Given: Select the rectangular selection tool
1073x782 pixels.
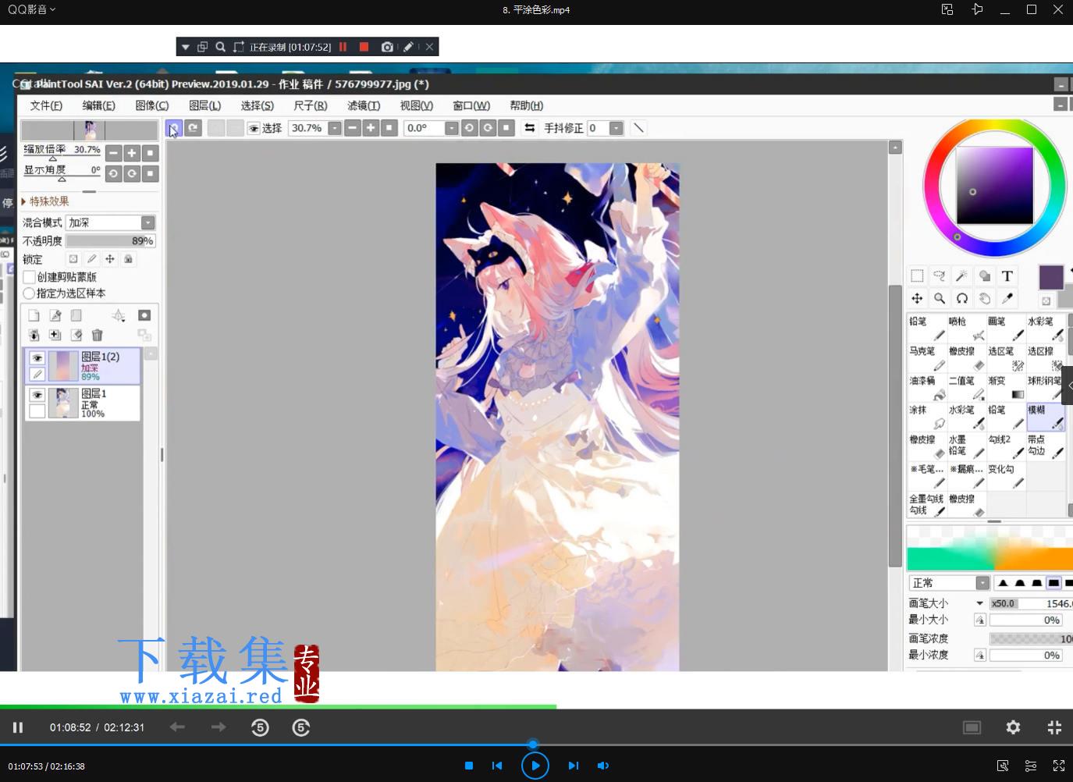Looking at the screenshot, I should 917,275.
